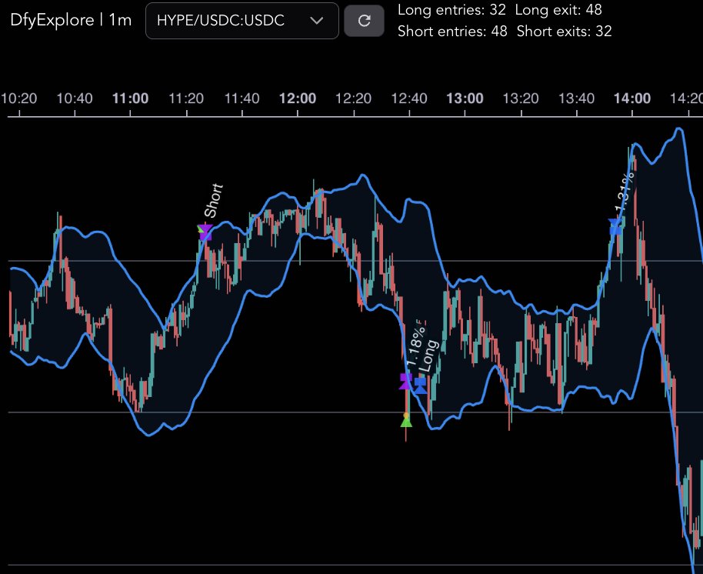The image size is (703, 574).
Task: Click the 11:40 time axis label
Action: [x=242, y=98]
